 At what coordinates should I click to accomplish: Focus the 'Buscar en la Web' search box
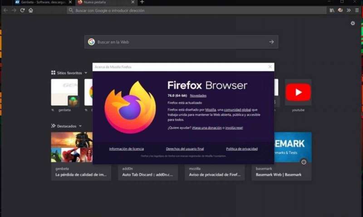point(181,42)
